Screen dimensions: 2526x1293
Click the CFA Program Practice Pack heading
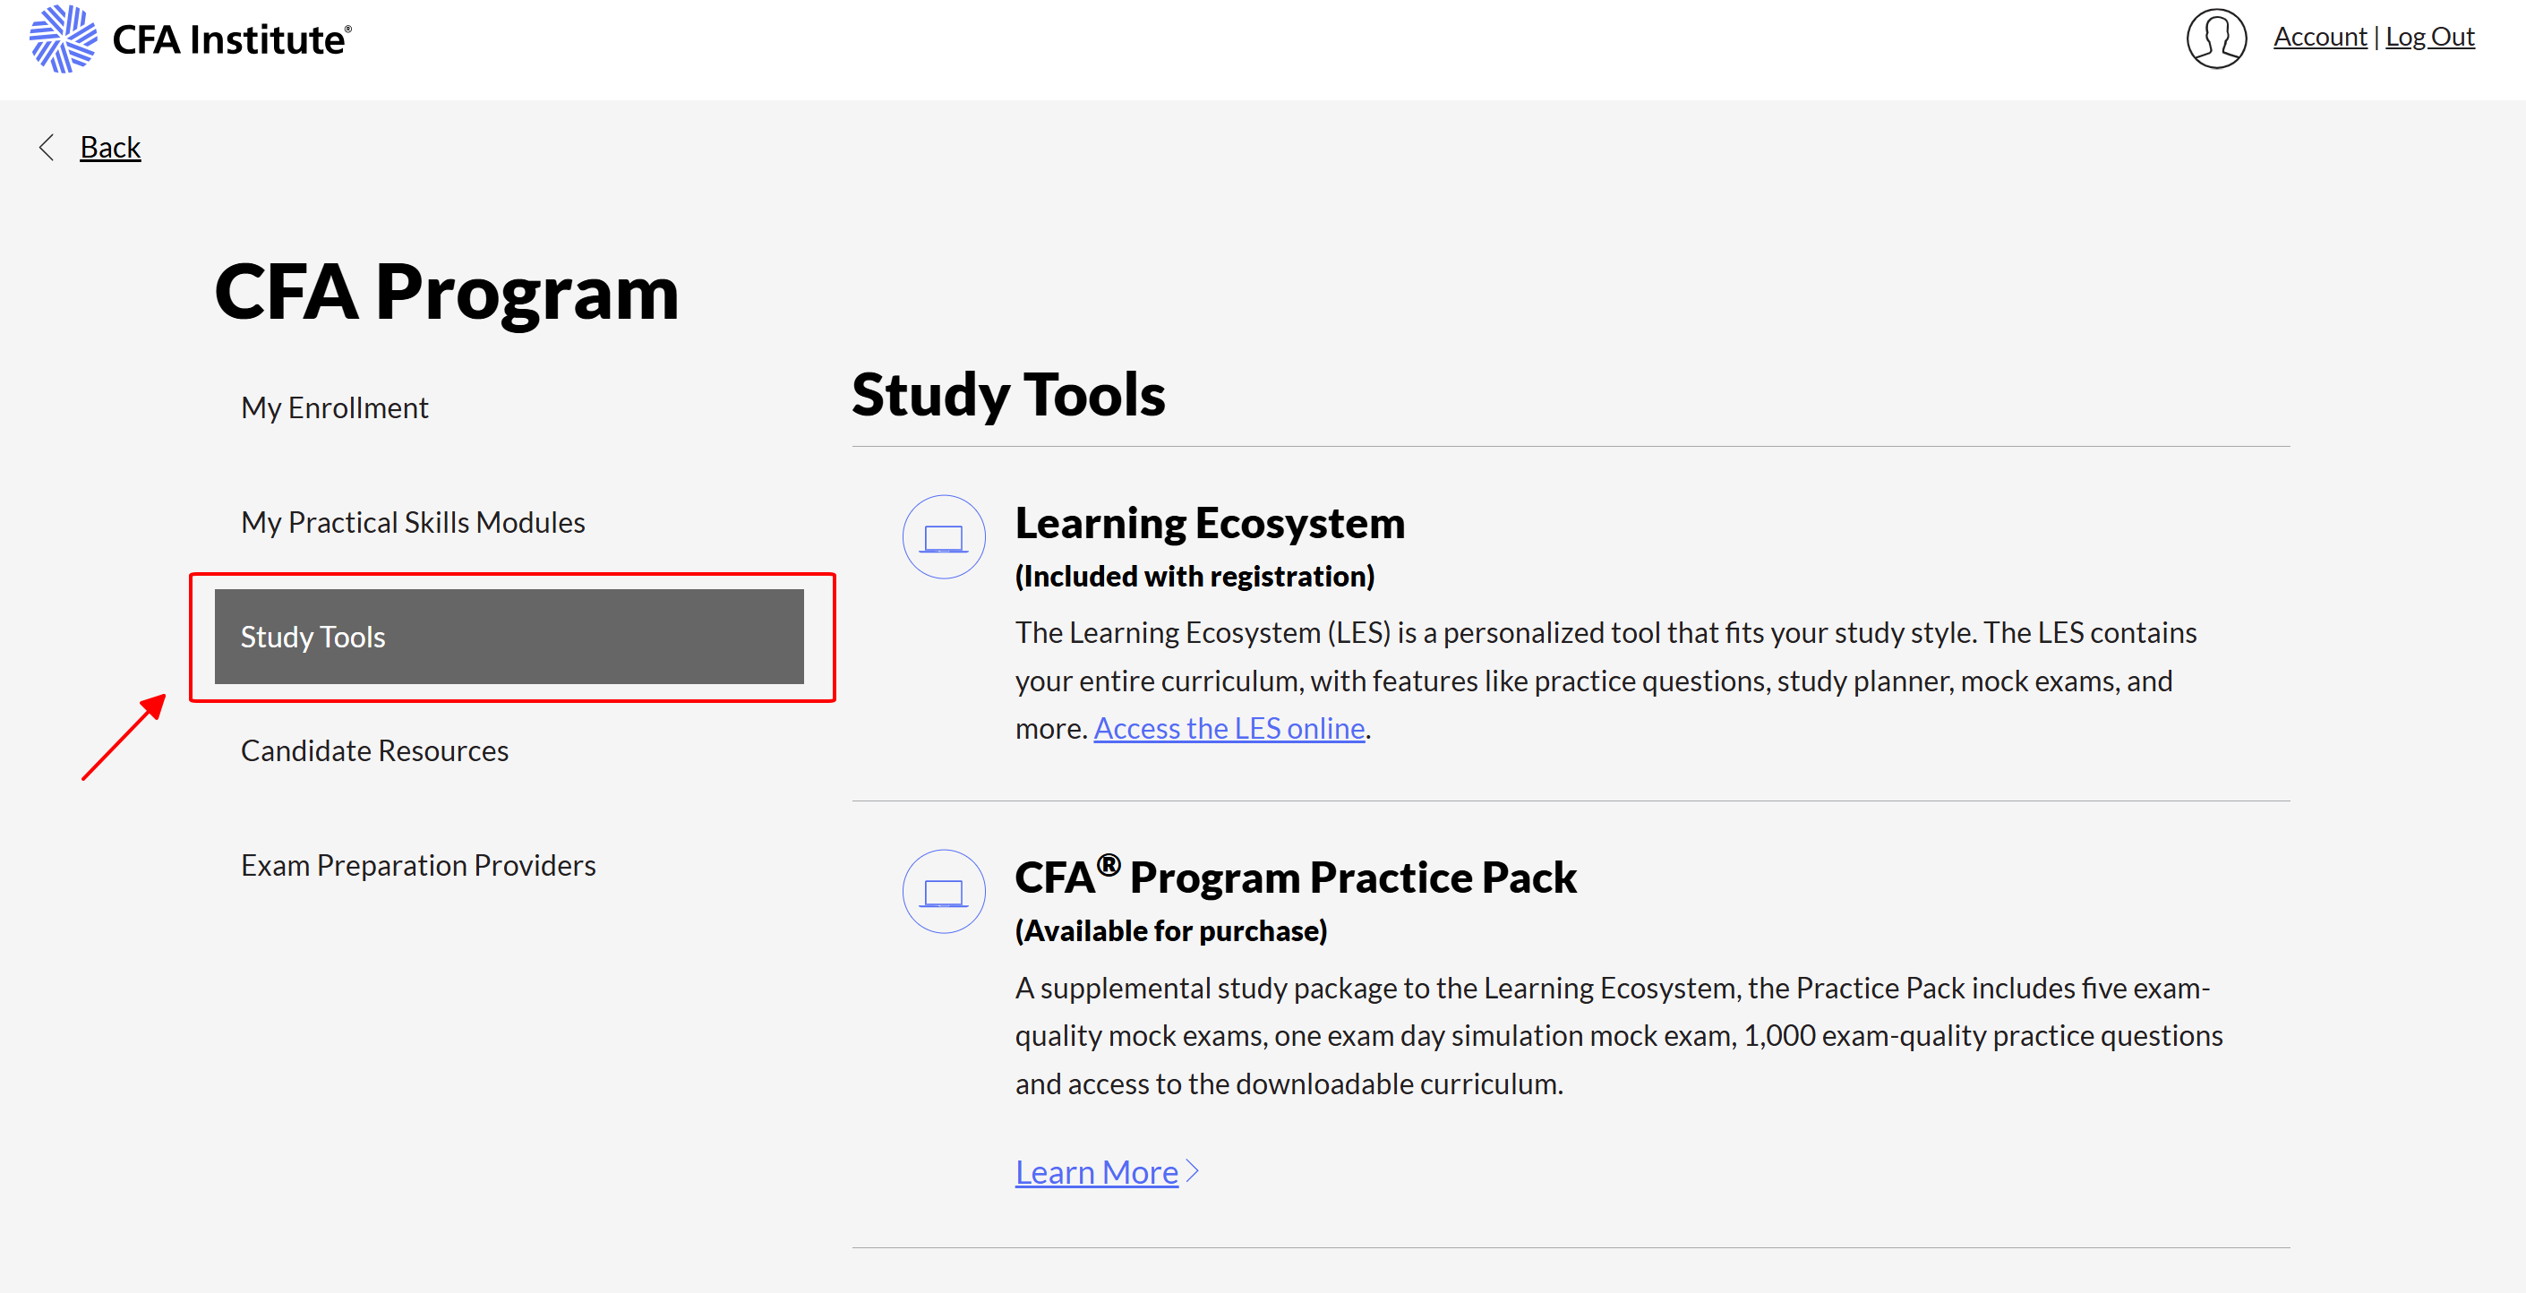(x=1295, y=878)
